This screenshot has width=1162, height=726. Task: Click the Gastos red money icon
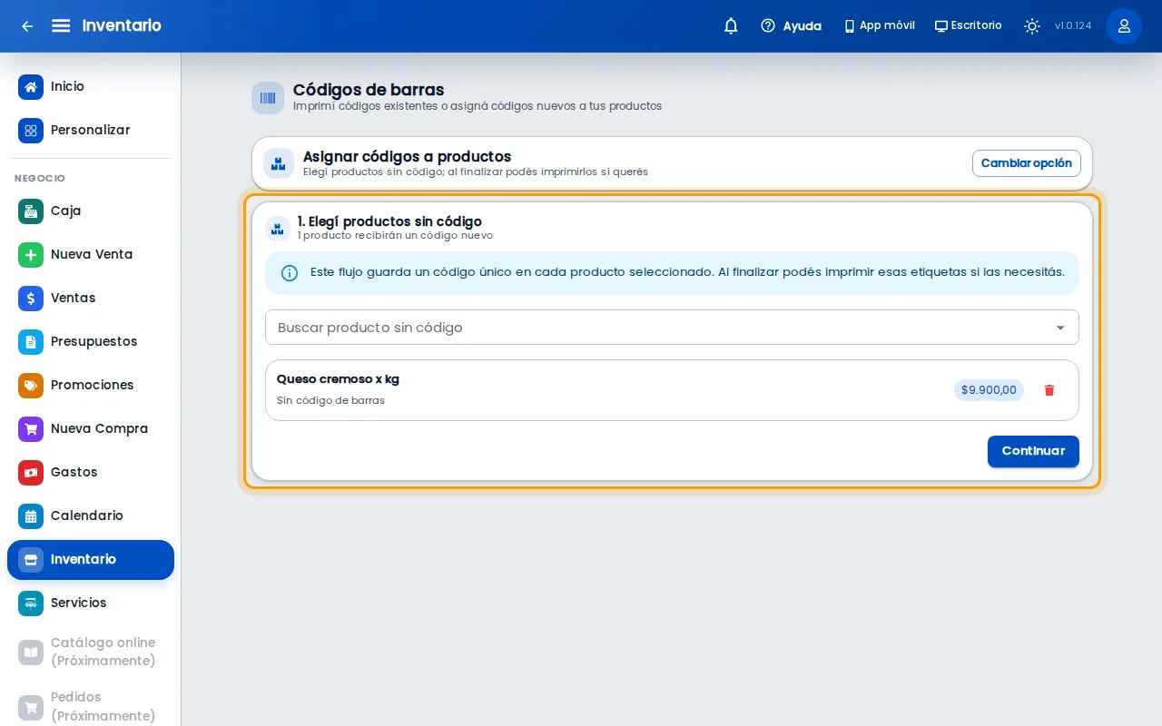[31, 472]
